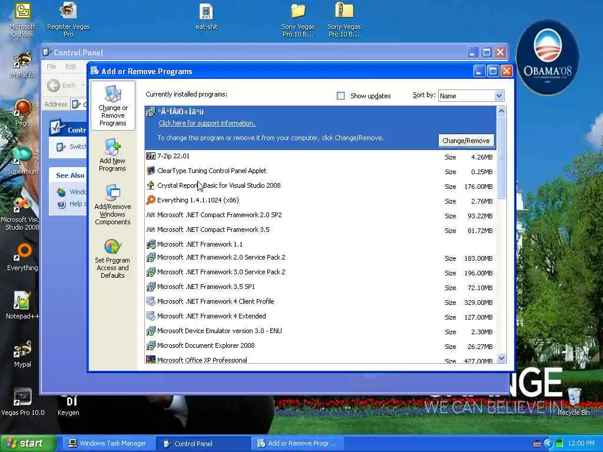Click the Change/Remove button

[x=466, y=141]
